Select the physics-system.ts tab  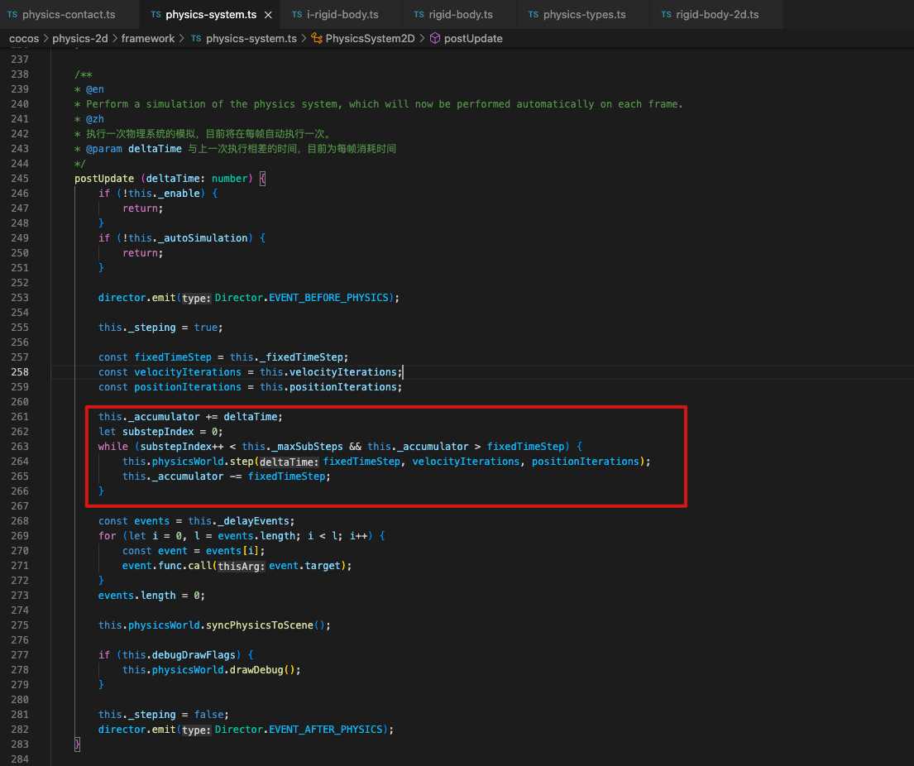pyautogui.click(x=210, y=15)
